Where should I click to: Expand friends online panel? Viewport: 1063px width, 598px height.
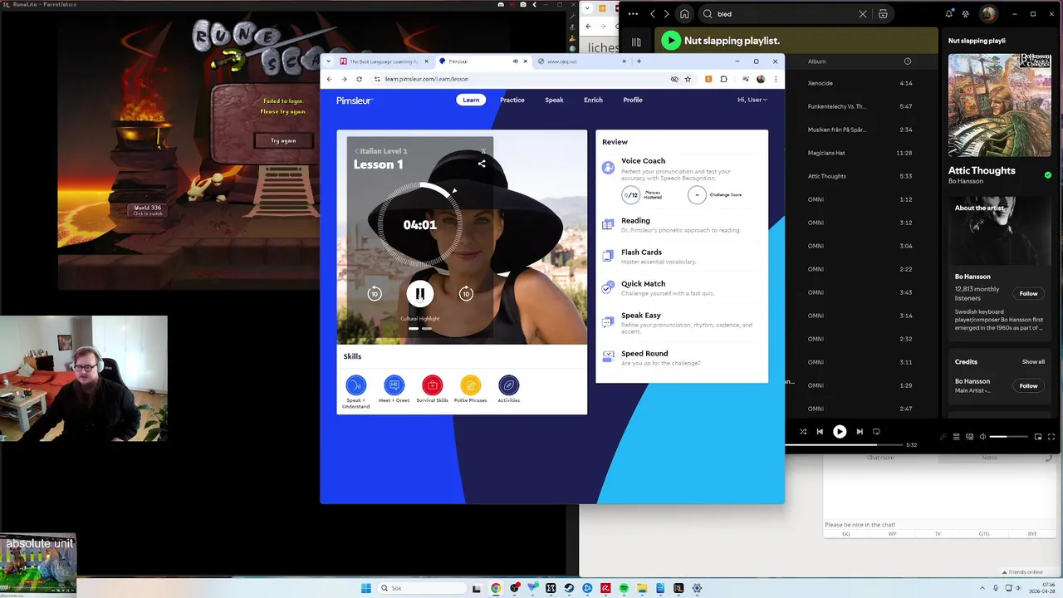(x=1022, y=572)
